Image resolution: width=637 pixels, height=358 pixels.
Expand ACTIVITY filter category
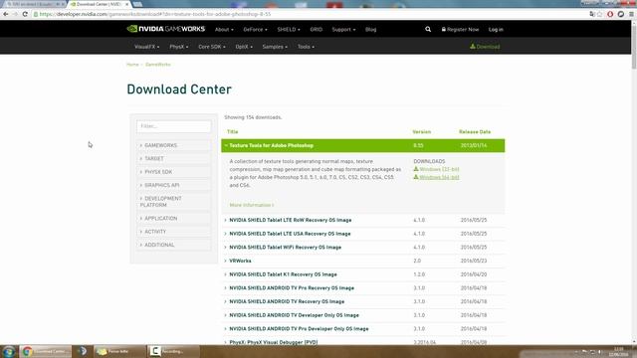174,232
